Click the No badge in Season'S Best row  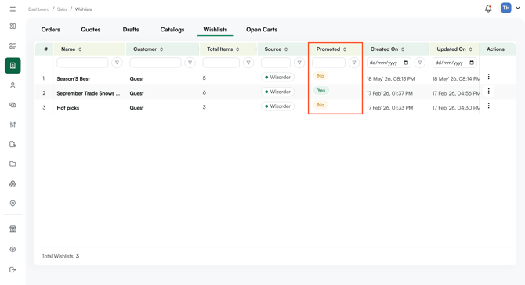(320, 76)
